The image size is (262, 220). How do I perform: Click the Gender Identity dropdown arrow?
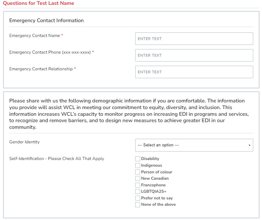[249, 145]
